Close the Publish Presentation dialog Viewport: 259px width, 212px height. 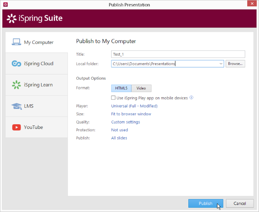click(252, 4)
